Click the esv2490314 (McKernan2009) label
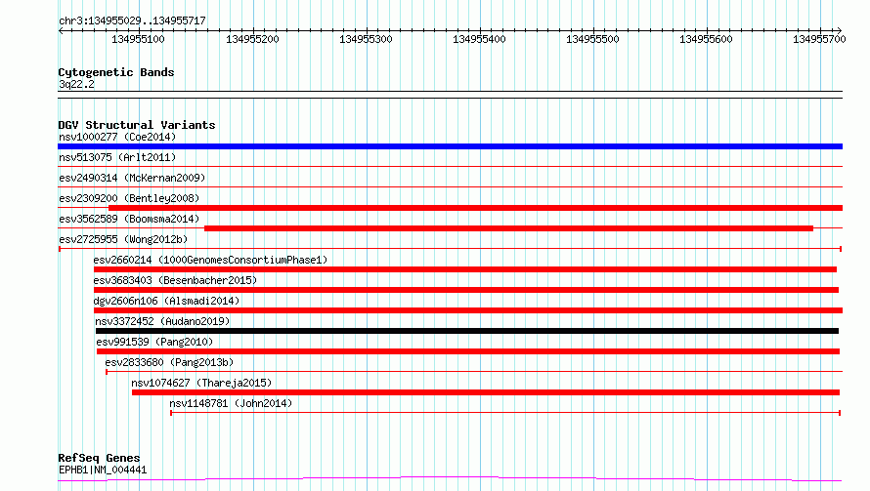Image resolution: width=870 pixels, height=491 pixels. (132, 178)
